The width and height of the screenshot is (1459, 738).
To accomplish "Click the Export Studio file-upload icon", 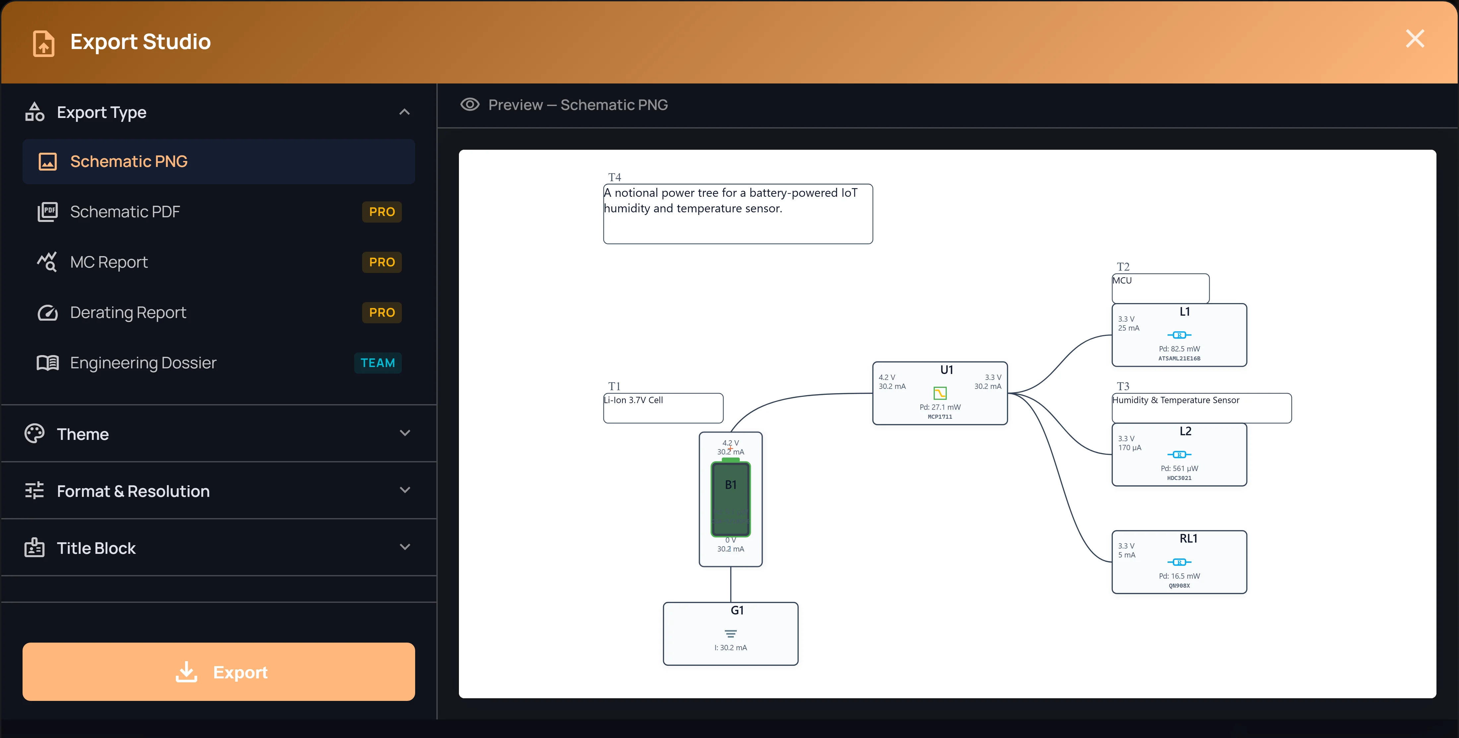I will (44, 44).
